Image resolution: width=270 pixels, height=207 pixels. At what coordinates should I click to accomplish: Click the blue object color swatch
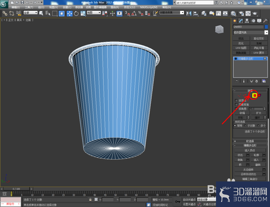tap(266, 27)
